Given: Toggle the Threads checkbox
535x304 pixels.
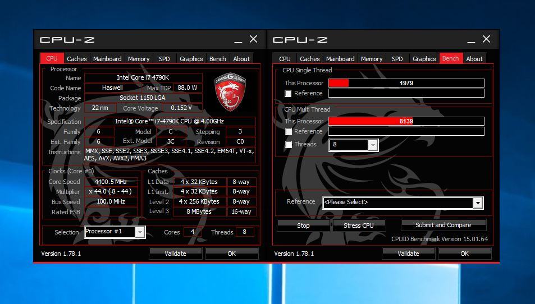Looking at the screenshot, I should coord(289,145).
